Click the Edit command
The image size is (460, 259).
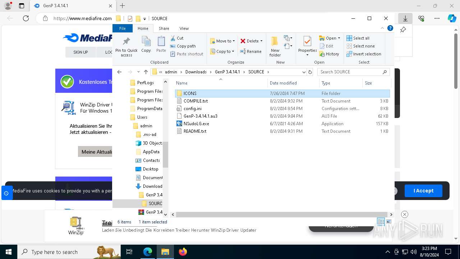(326, 46)
